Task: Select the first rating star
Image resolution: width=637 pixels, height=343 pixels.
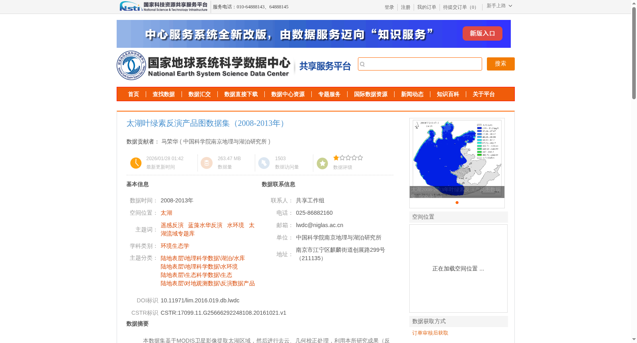Action: [336, 158]
